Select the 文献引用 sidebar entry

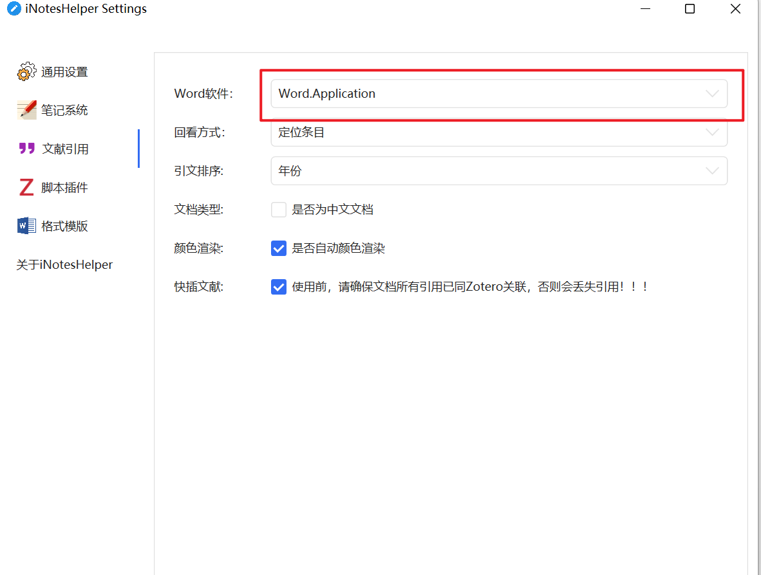[x=64, y=149]
